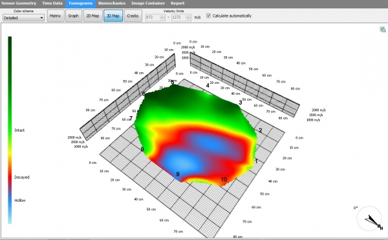Click the upper velocity limit field

179,17
